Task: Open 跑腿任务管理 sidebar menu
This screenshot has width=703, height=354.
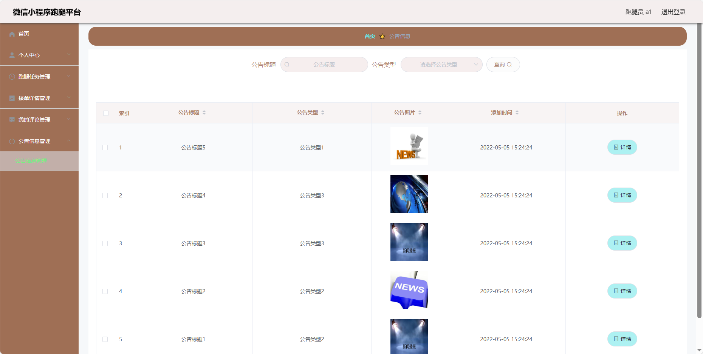Action: (39, 77)
